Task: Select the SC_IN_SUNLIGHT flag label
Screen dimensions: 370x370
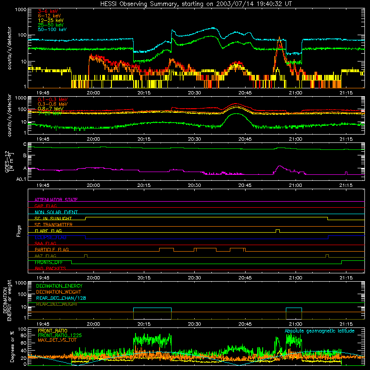Action: [53, 218]
